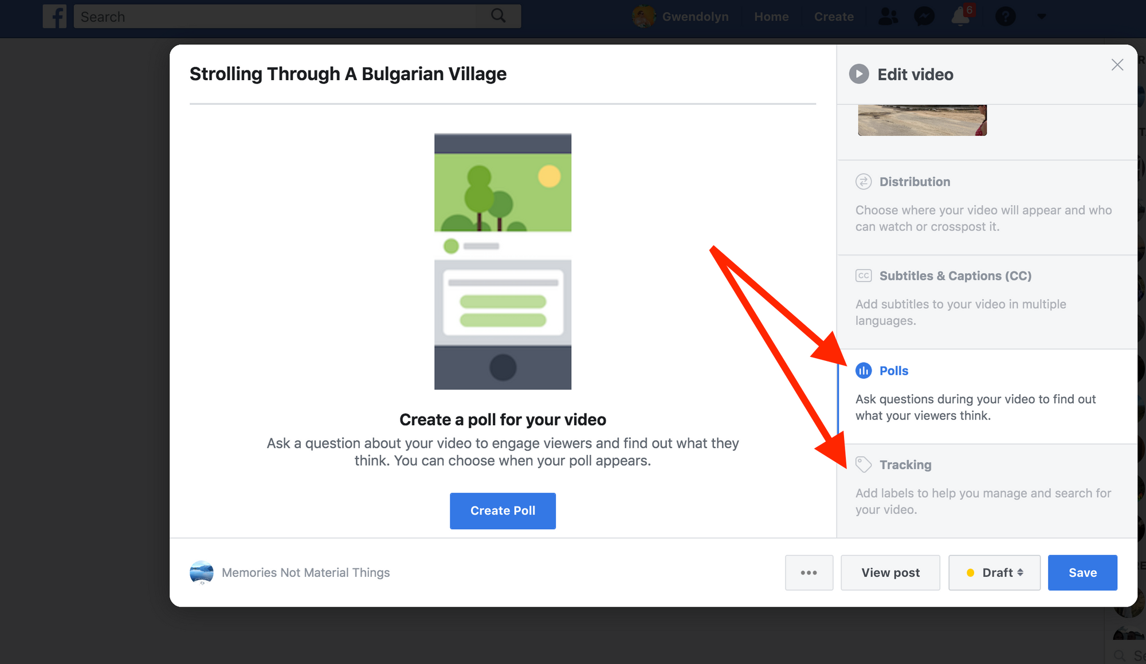
Task: Click the View post button
Action: tap(890, 572)
